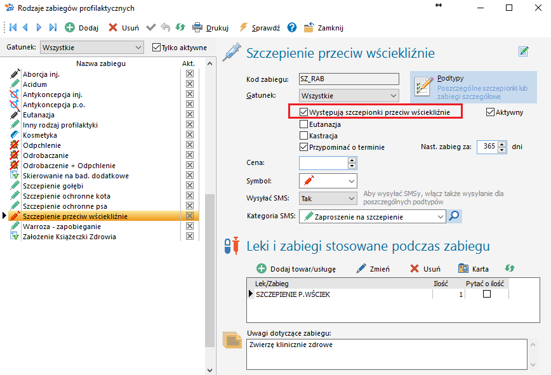Click the edit note icon near title
This screenshot has height=375, width=551.
(x=524, y=51)
